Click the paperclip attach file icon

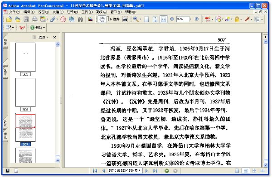coord(53,19)
